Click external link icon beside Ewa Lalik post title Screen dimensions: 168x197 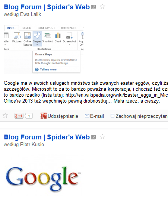(93, 7)
